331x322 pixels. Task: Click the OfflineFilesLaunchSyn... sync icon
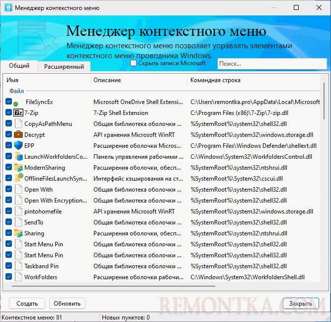coord(18,178)
